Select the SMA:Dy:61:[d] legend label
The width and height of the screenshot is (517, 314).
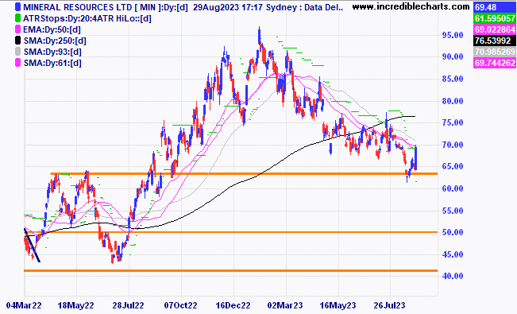[x=52, y=63]
